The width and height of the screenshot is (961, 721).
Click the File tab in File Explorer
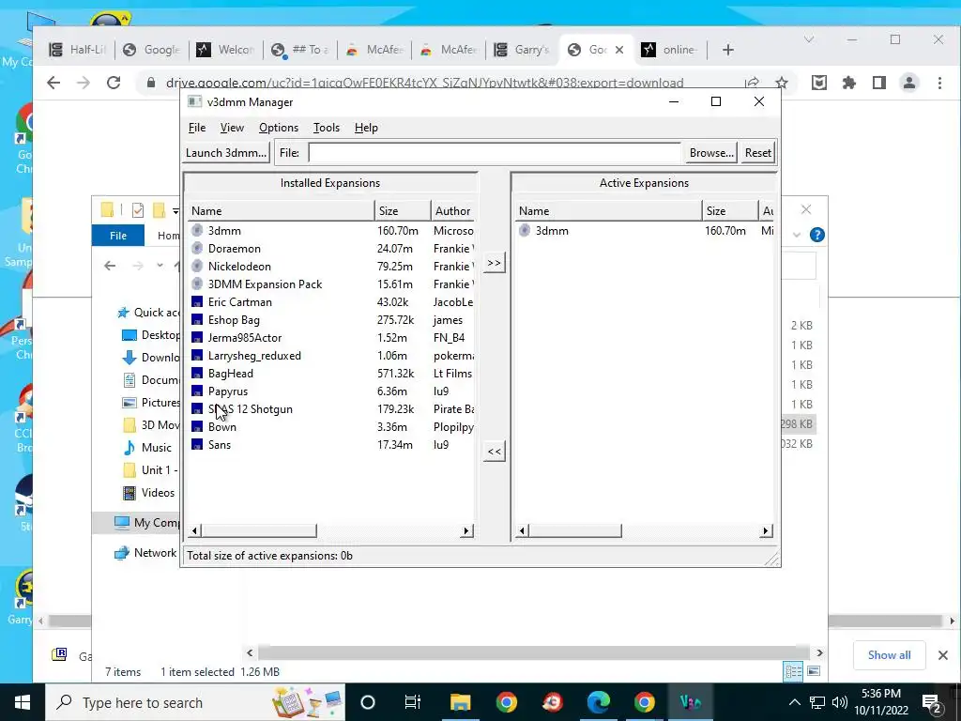tap(118, 236)
